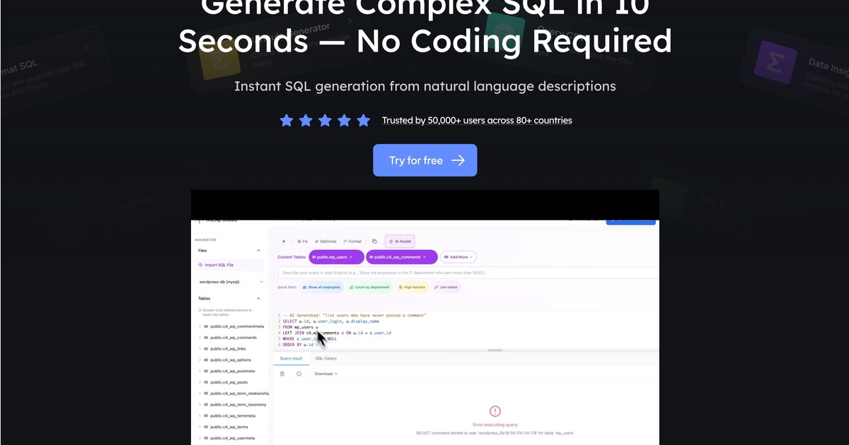Screen dimensions: 849x445
Task: Click the plain English query input field
Action: pyautogui.click(x=467, y=272)
